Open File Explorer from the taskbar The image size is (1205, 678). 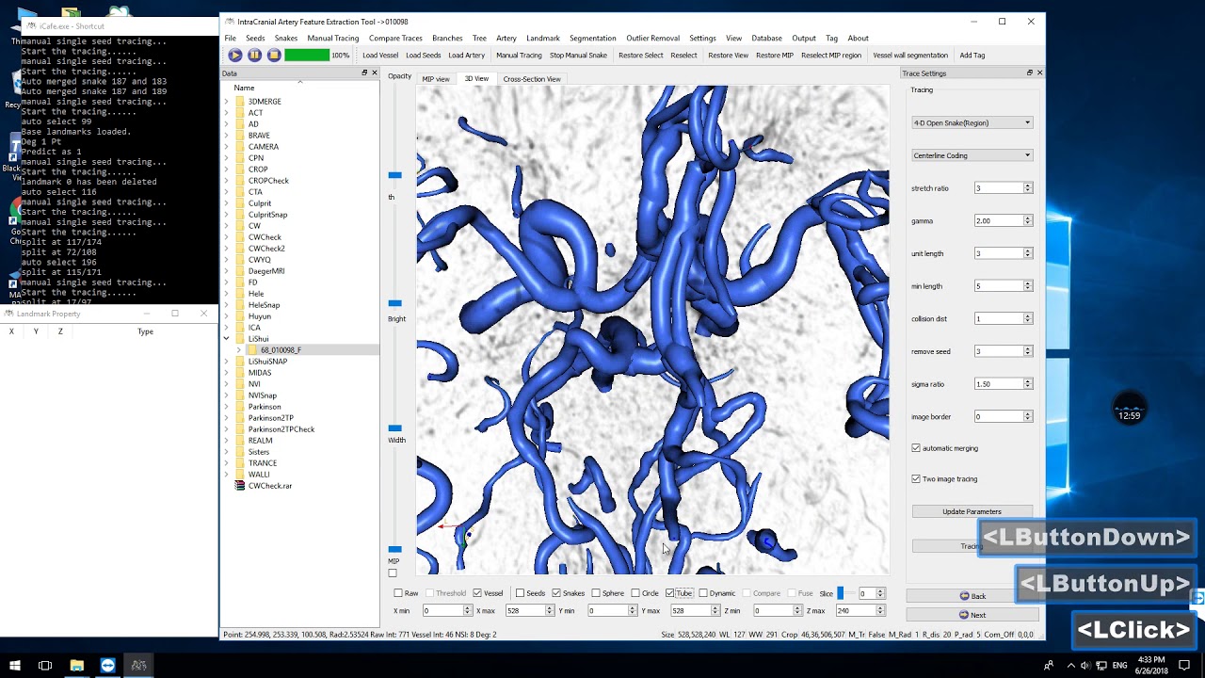click(77, 666)
